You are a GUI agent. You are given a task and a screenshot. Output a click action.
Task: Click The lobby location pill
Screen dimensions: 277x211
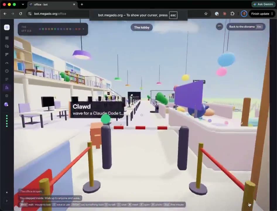click(x=142, y=28)
